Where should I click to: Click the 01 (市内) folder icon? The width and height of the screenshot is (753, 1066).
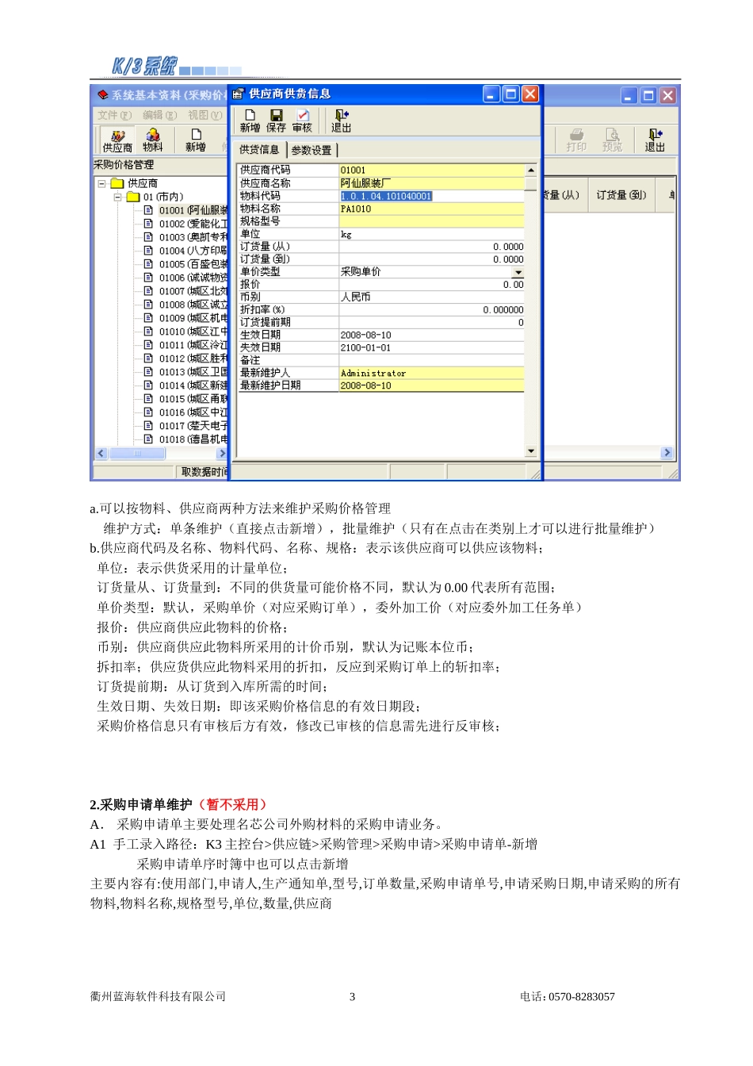coord(133,197)
